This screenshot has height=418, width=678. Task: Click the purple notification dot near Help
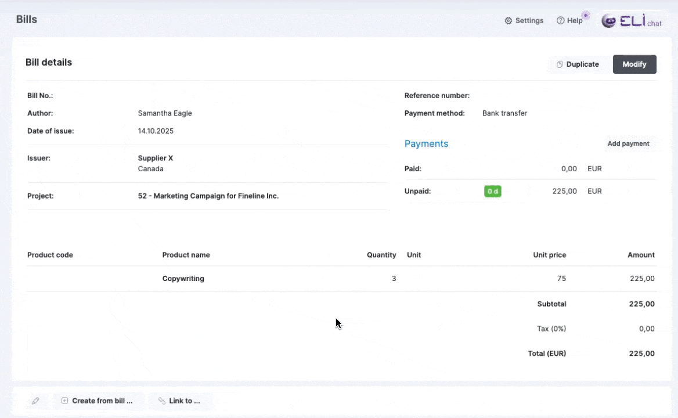pos(586,15)
